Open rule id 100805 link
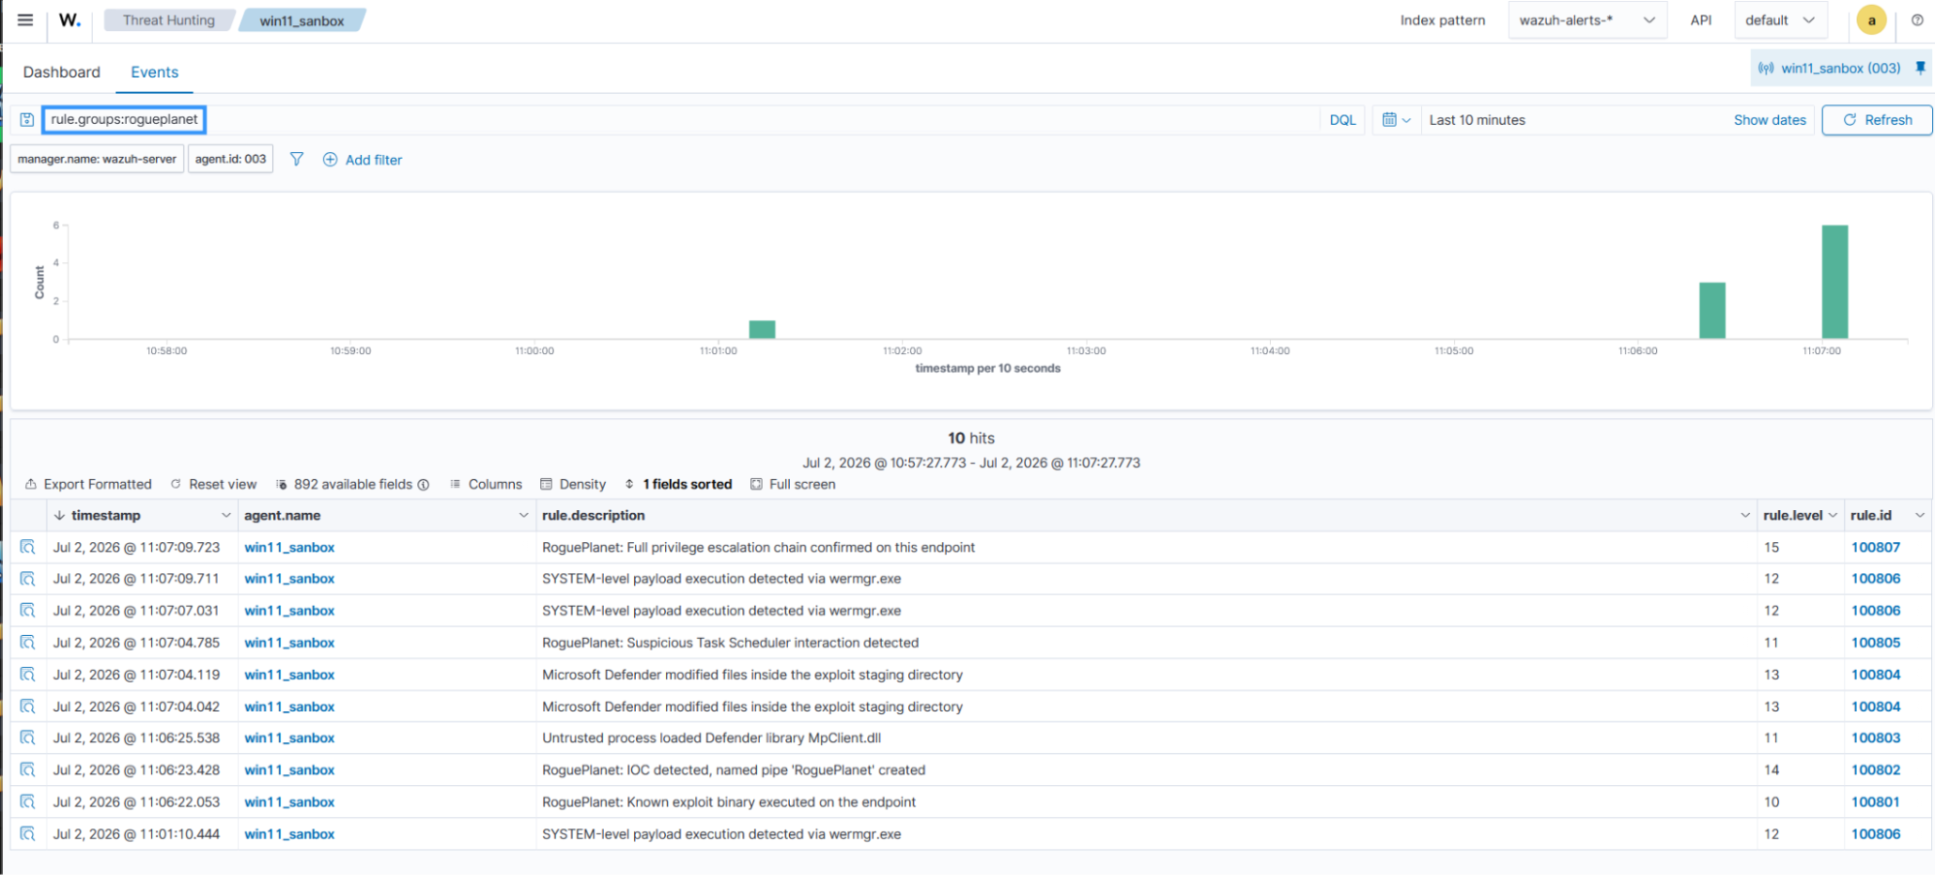Screen dimensions: 1935x875 (x=1876, y=643)
